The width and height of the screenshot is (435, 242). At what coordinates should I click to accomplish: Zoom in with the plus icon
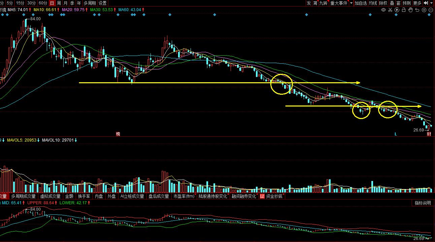(x=424, y=10)
